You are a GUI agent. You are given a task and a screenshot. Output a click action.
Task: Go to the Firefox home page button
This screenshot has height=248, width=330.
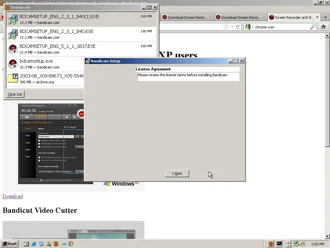tap(324, 27)
